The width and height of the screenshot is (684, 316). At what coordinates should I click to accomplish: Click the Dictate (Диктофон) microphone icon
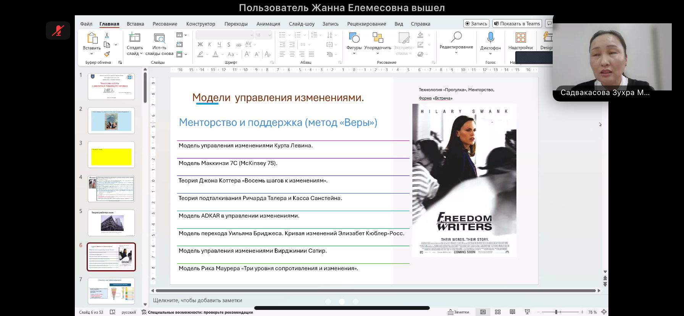coord(490,38)
